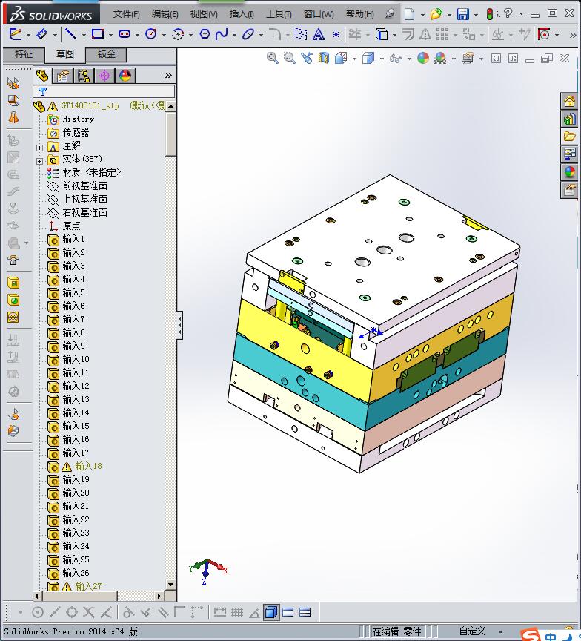Select the Sketch tool in the sketch toolbar
Viewport: 581px width, 641px height.
pyautogui.click(x=15, y=34)
